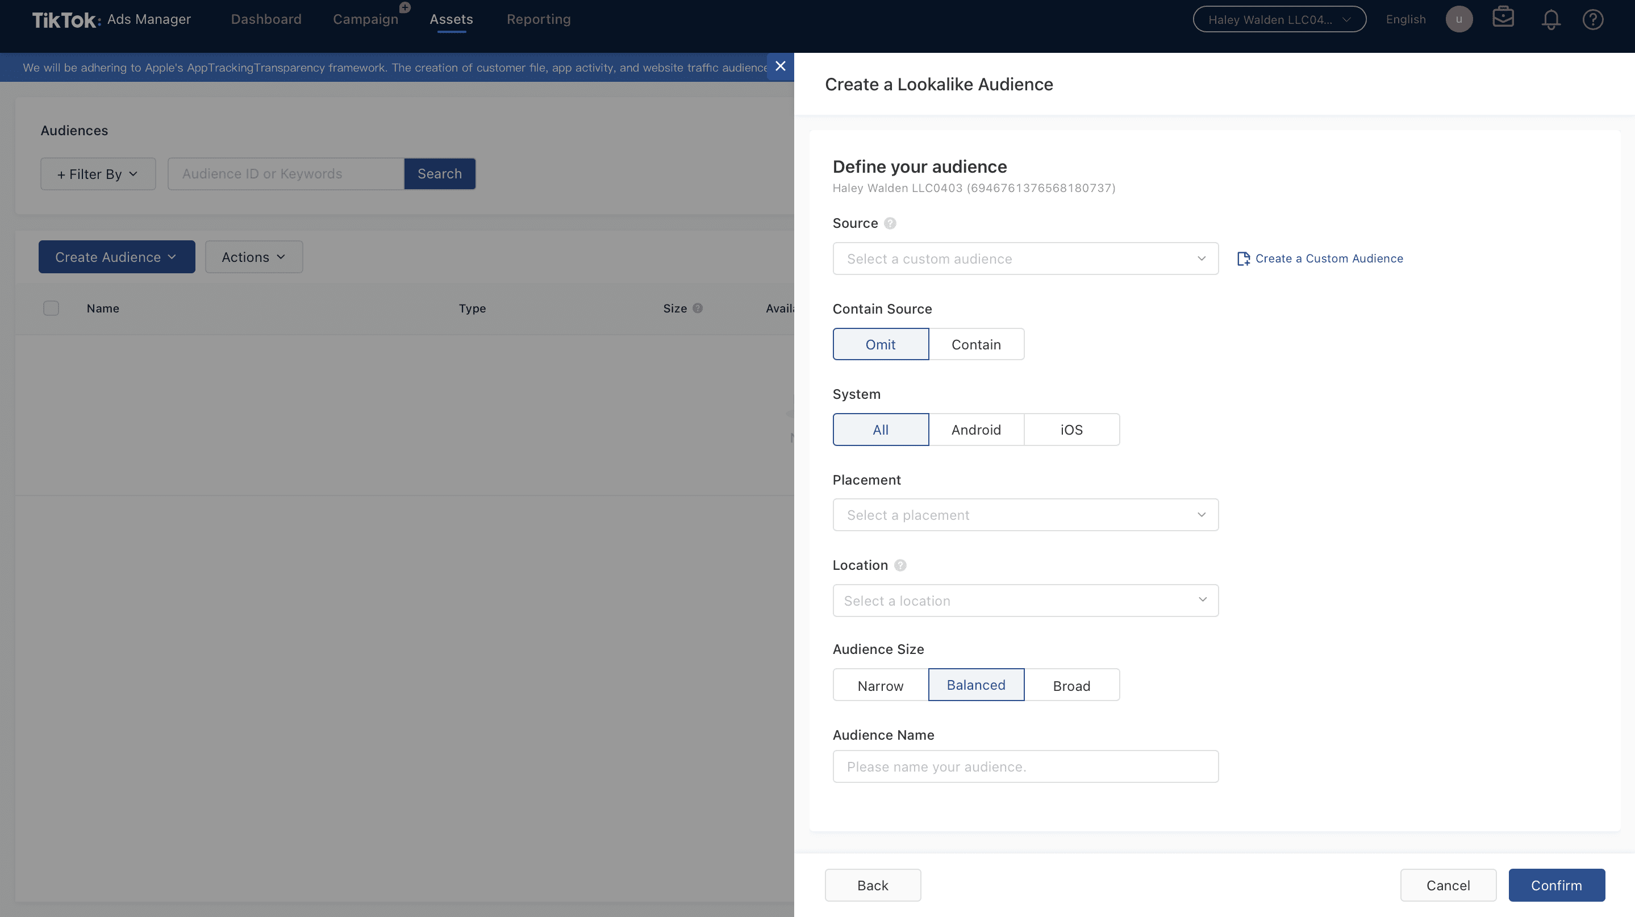Open the Select a location dropdown
1635x917 pixels.
pos(1024,601)
